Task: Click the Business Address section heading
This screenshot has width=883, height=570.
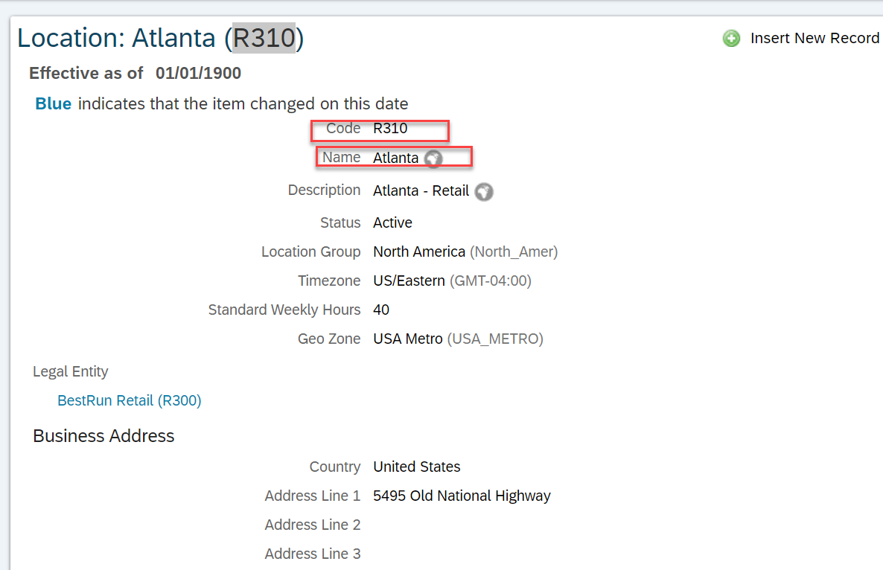Action: (103, 436)
